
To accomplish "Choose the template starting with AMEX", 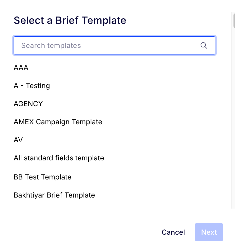I will pos(58,122).
